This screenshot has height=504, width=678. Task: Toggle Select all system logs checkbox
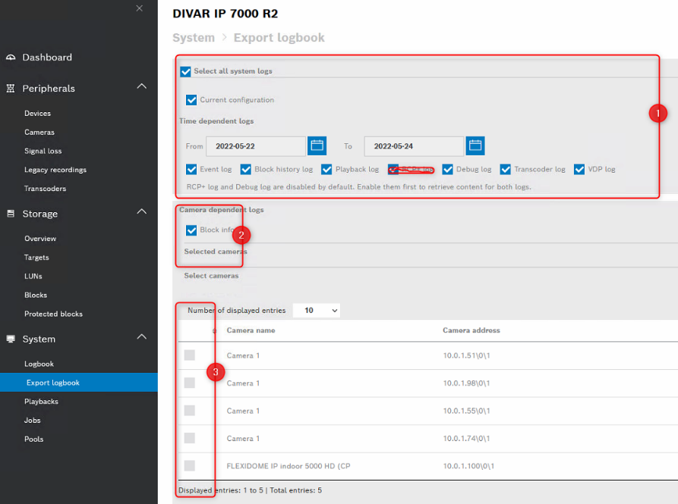(185, 71)
